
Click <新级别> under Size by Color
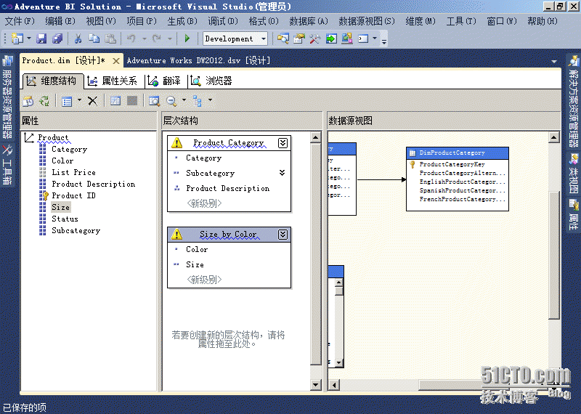204,280
